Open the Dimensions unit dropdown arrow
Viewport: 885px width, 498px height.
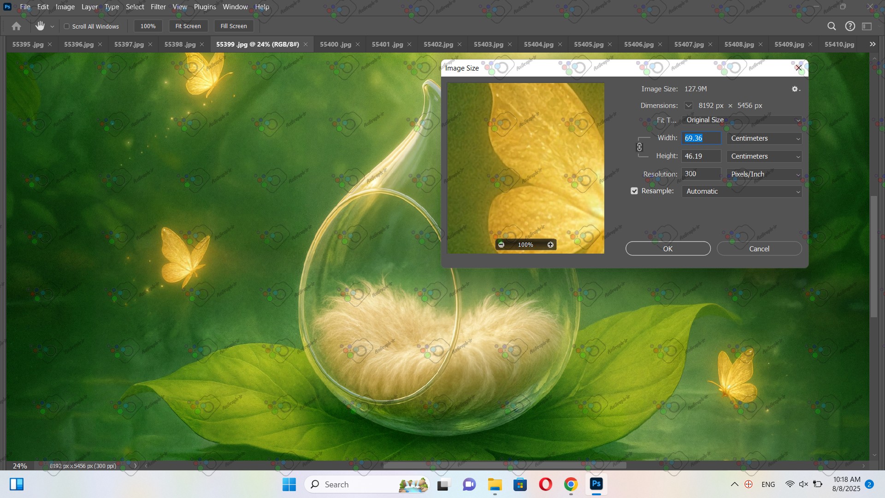click(688, 106)
